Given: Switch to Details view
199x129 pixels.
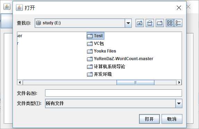Looking at the screenshot, I should [178, 23].
